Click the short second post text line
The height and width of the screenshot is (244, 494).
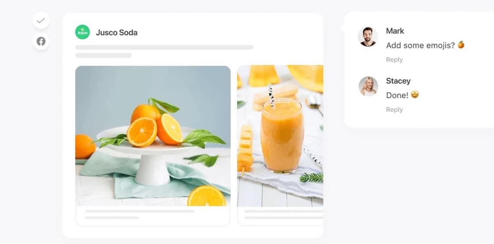(x=104, y=55)
